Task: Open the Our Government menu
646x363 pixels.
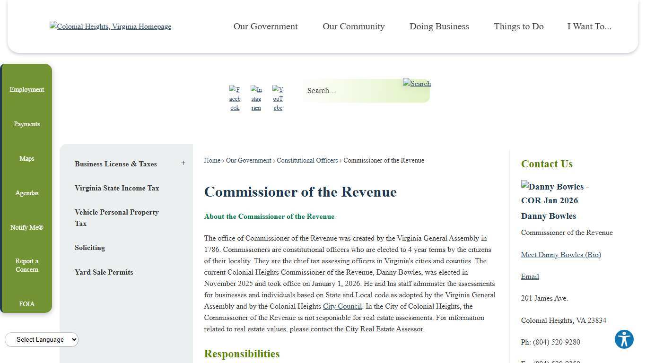Action: point(265,26)
